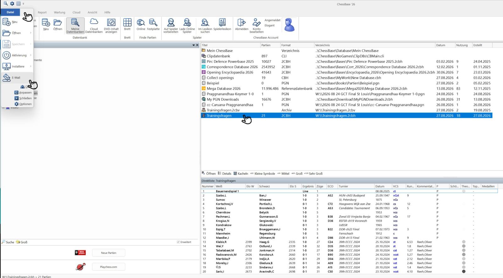Select the Pirc Defence Powerbase 2025 database
The image size is (503, 278).
tap(346, 61)
